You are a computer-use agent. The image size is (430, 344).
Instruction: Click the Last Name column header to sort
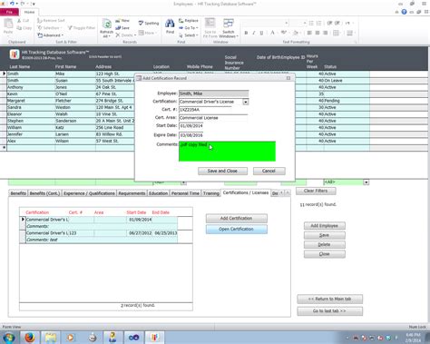click(x=20, y=66)
